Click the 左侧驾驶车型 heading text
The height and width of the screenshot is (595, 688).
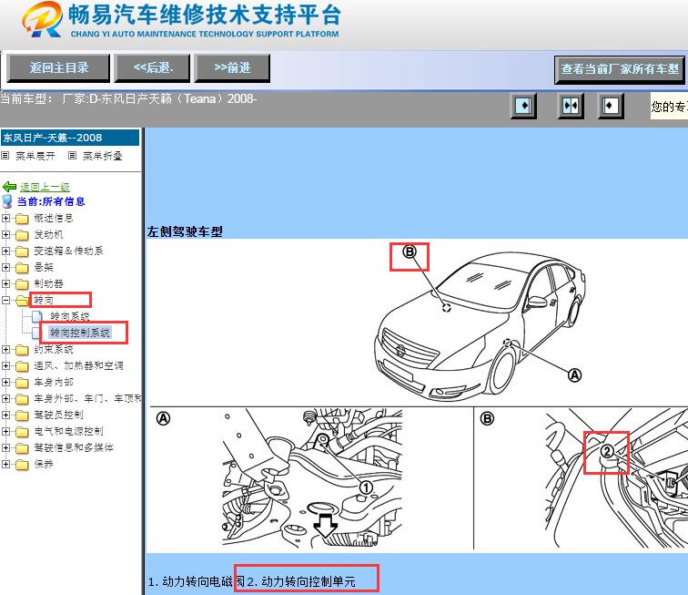185,231
